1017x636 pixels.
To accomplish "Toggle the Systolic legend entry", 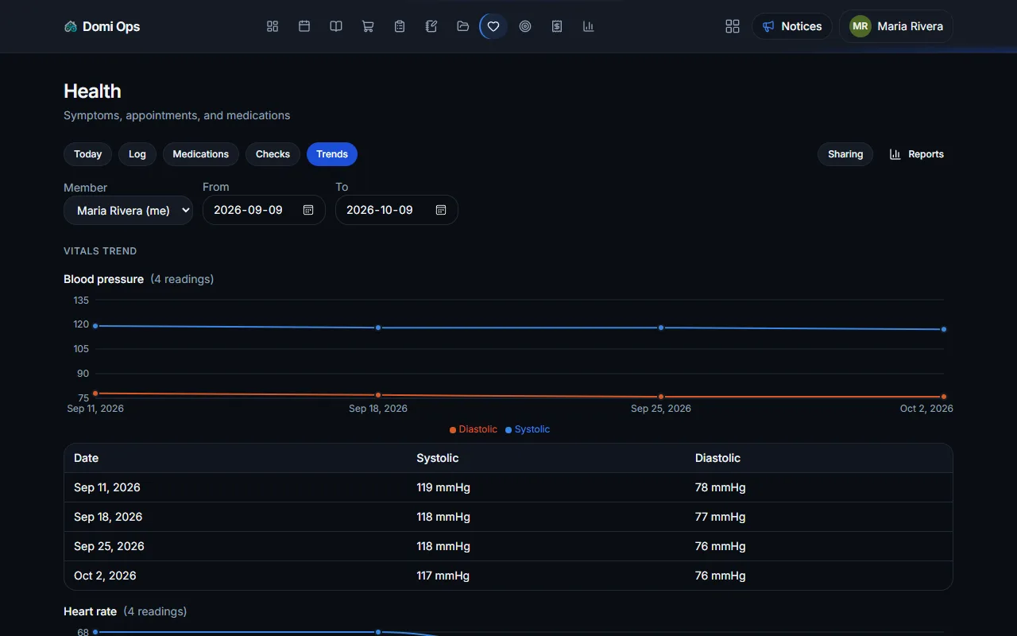I will click(528, 429).
